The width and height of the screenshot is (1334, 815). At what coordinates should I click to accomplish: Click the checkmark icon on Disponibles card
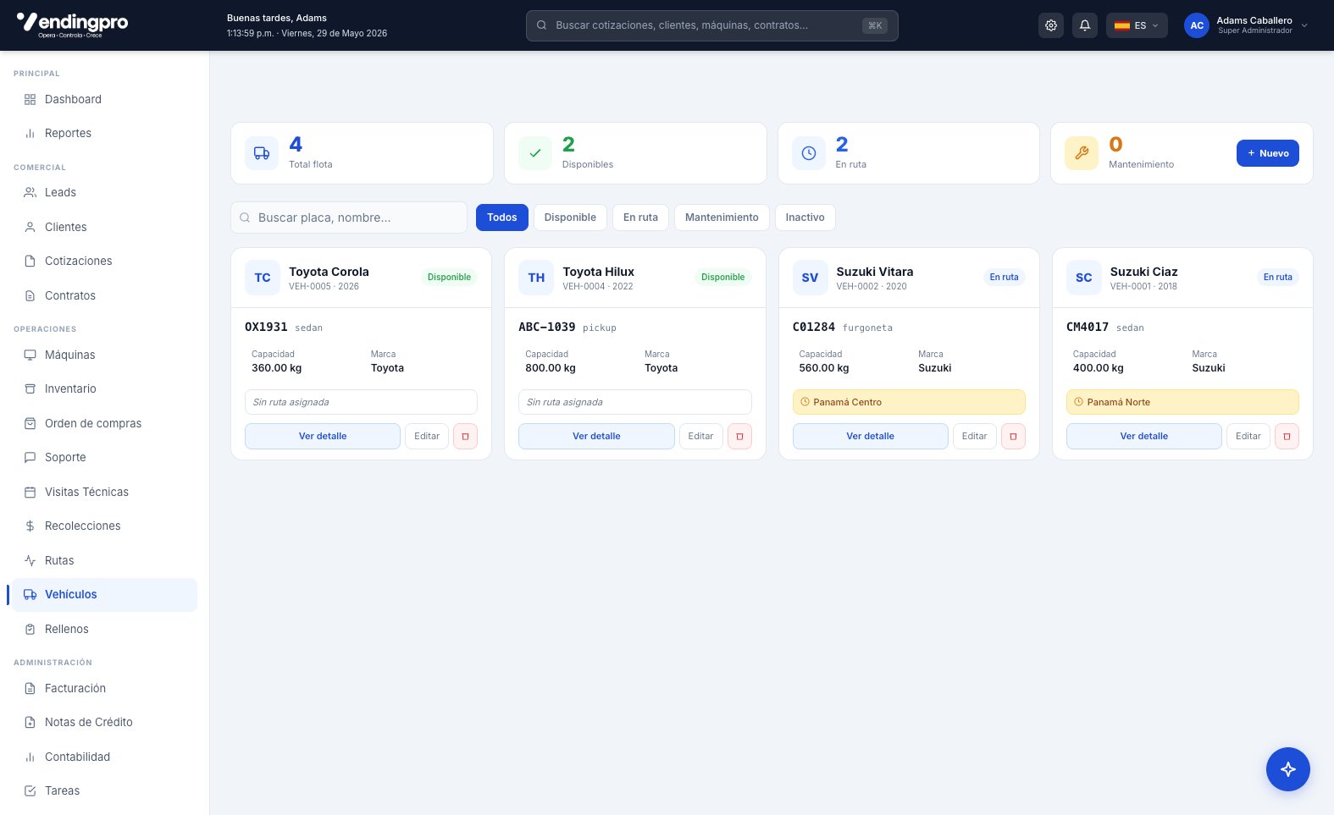pos(535,153)
